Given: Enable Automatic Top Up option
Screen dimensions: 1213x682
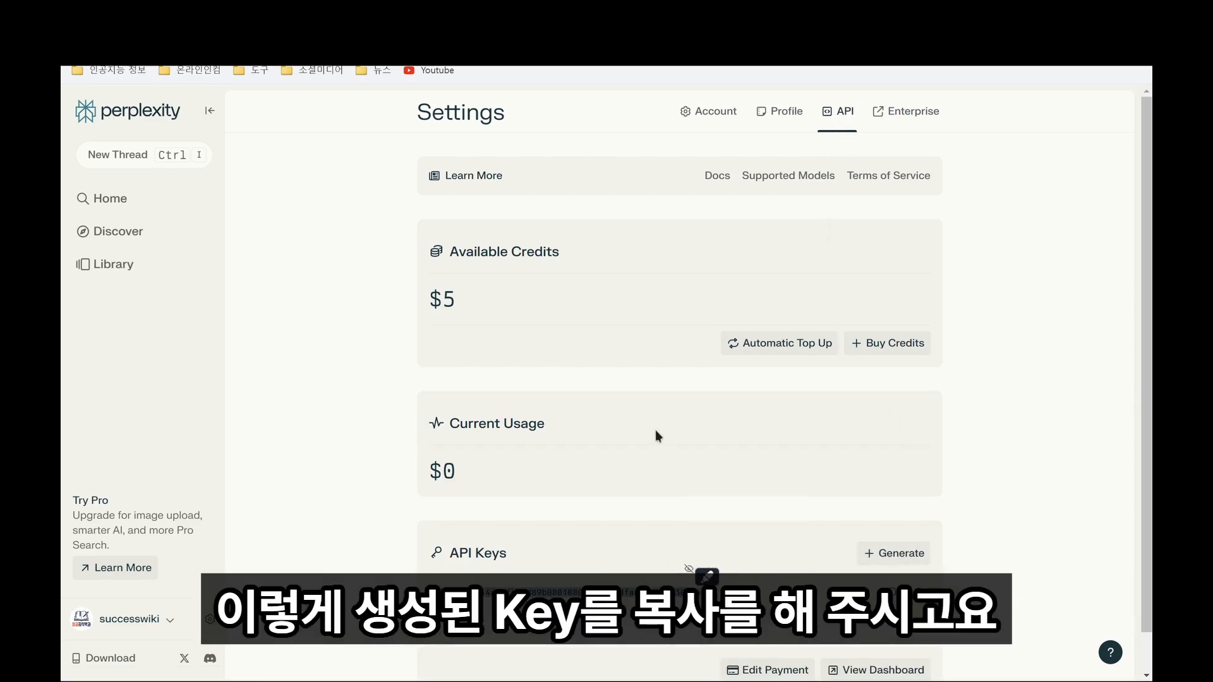Looking at the screenshot, I should [778, 342].
